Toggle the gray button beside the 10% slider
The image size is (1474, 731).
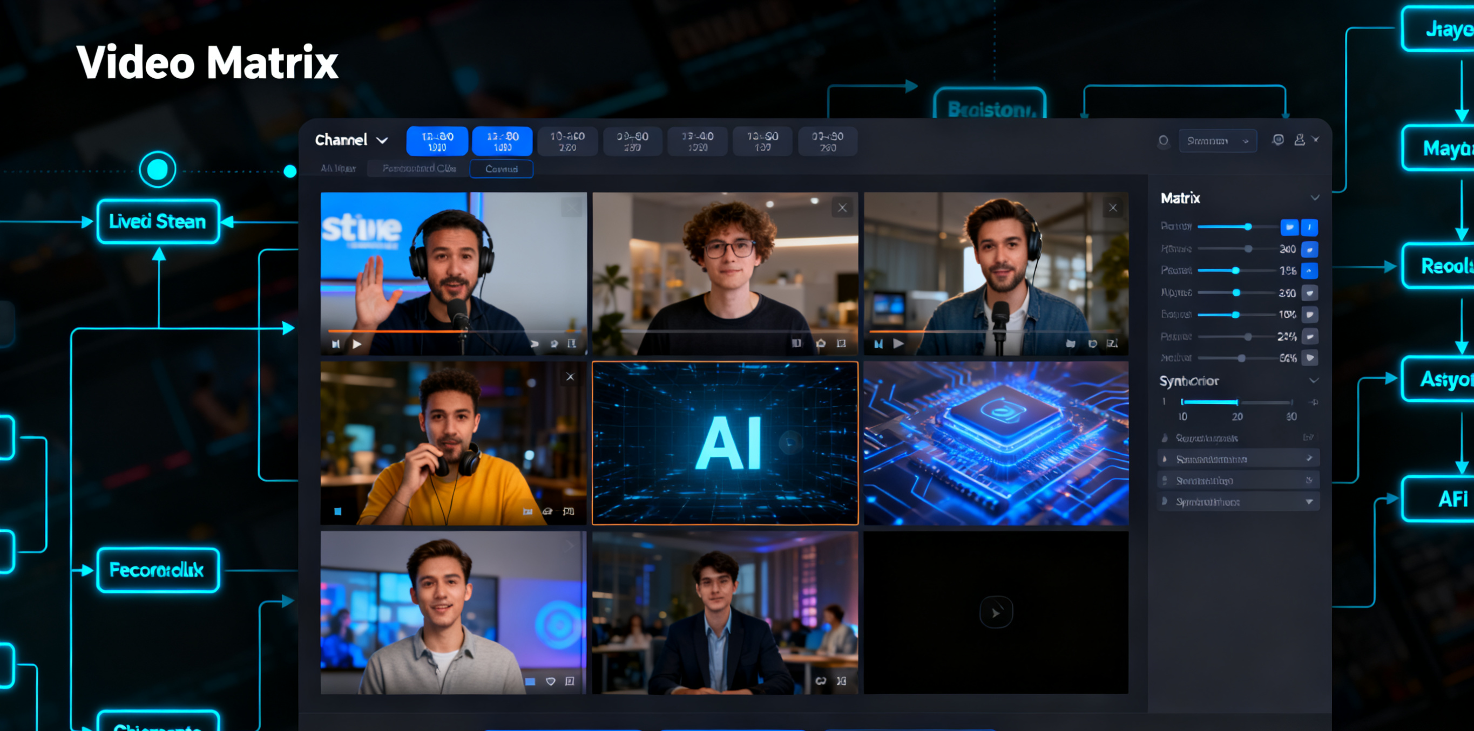pyautogui.click(x=1309, y=315)
